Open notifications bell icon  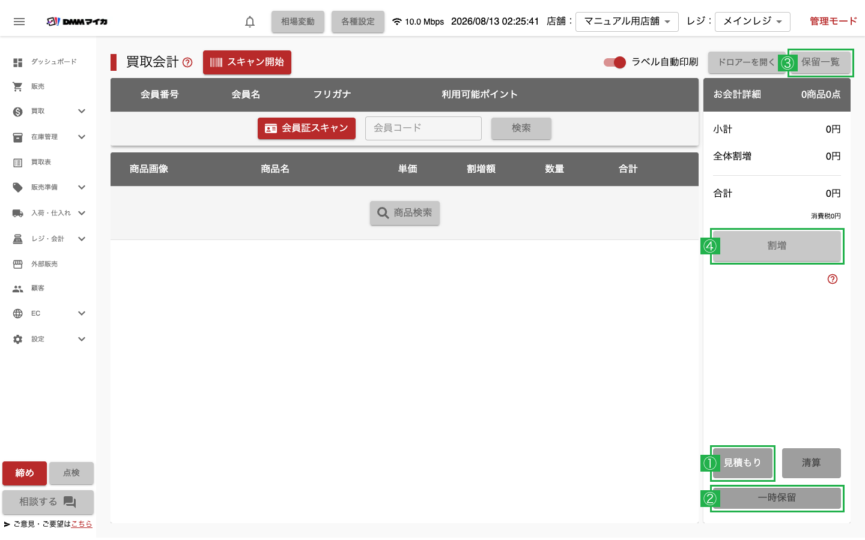point(250,22)
